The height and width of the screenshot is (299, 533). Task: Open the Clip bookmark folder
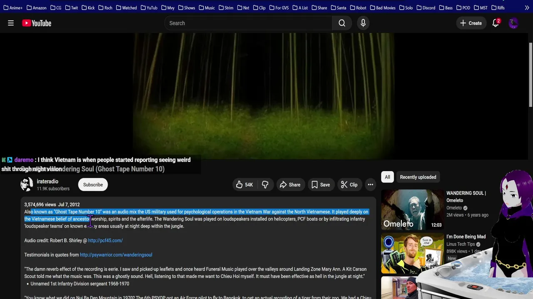coord(259,7)
